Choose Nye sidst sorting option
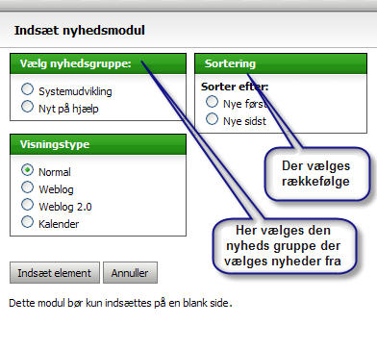The image size is (377, 349). pyautogui.click(x=212, y=119)
